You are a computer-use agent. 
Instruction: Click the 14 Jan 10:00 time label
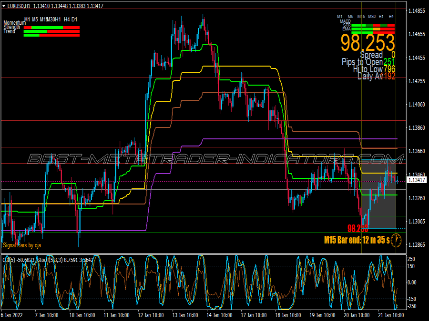point(219,315)
